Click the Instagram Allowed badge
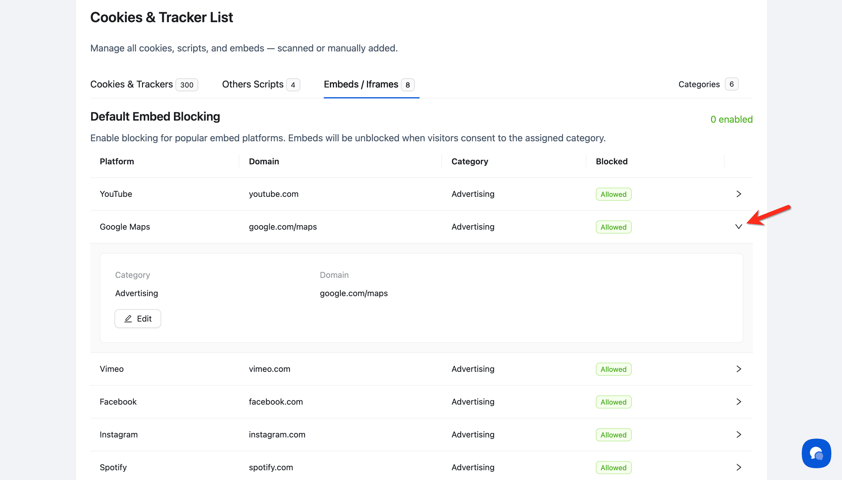The width and height of the screenshot is (842, 480). [x=613, y=435]
